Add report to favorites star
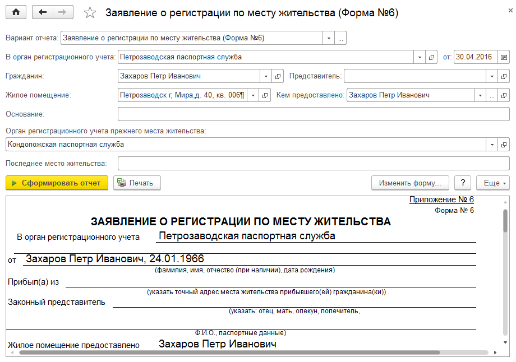This screenshot has height=362, width=516. (x=90, y=13)
